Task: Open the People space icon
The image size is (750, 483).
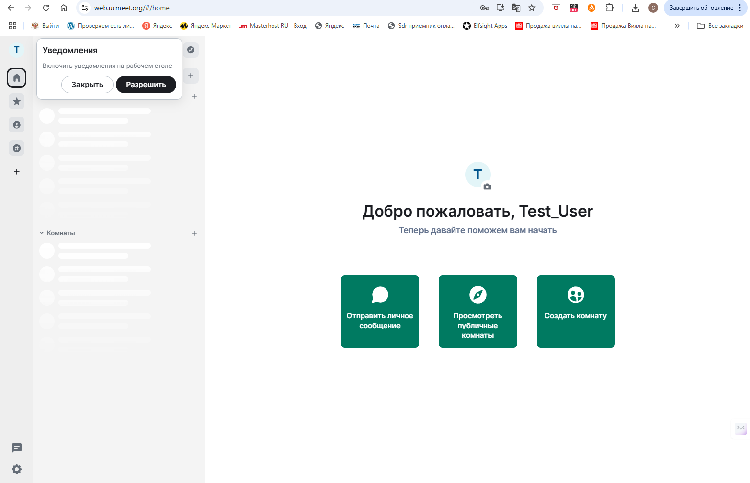Action: coord(17,125)
